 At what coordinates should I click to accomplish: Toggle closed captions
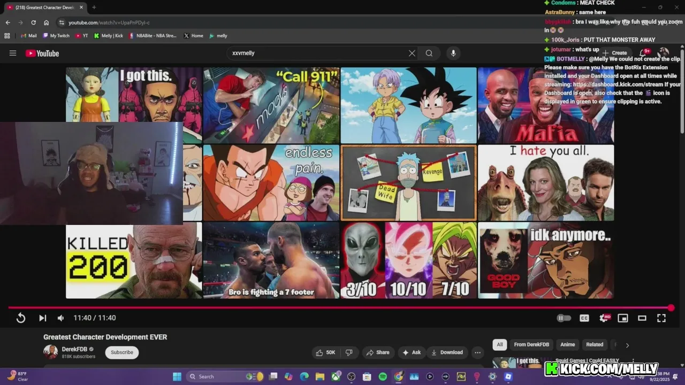(584, 318)
